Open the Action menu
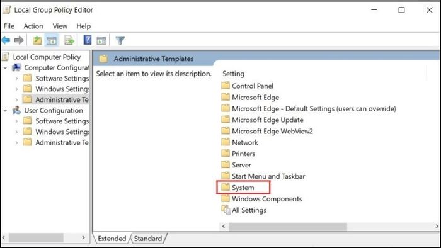441x248 pixels. [33, 26]
